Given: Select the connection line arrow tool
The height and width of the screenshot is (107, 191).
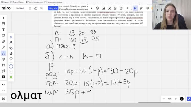Looking at the screenshot, I should click(x=3, y=48).
